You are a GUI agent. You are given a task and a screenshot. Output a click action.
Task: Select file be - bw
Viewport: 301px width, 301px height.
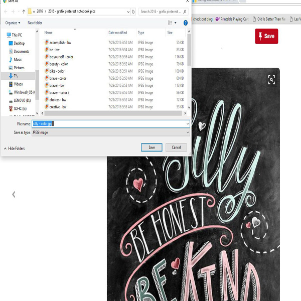55,50
